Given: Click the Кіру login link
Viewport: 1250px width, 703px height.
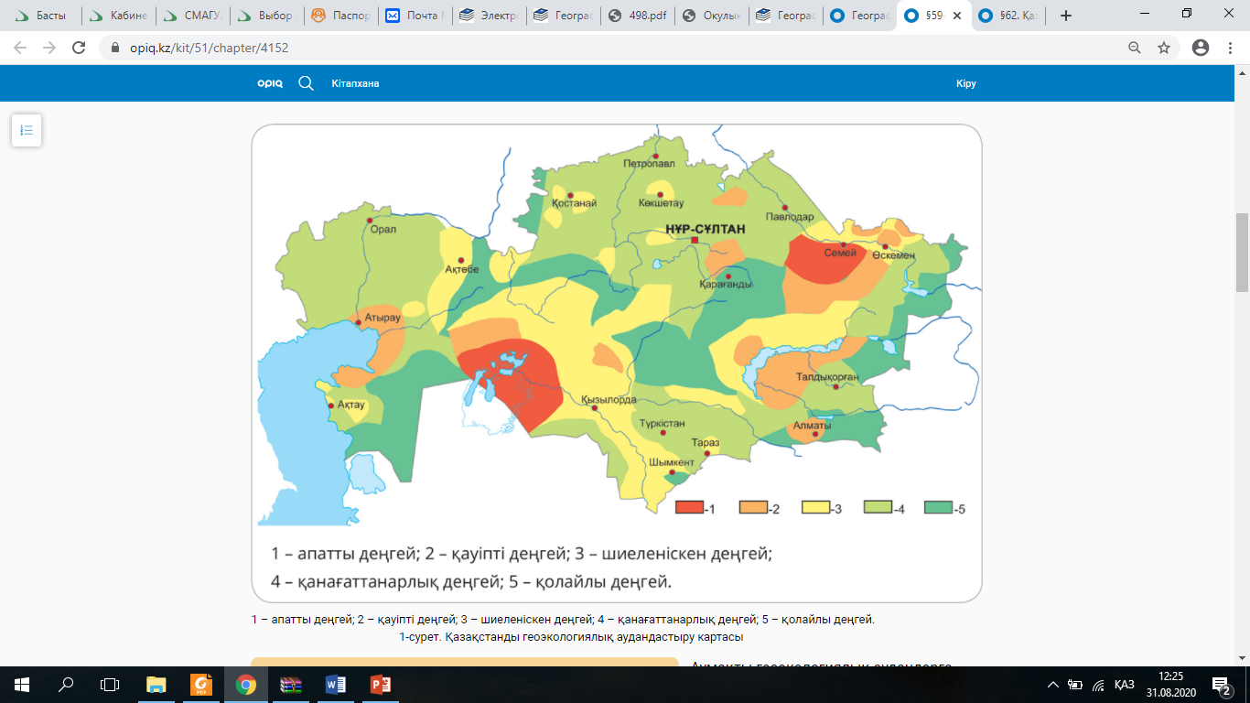Looking at the screenshot, I should (x=966, y=83).
